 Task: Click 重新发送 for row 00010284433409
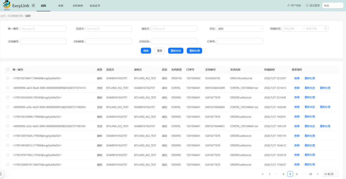(x=310, y=88)
